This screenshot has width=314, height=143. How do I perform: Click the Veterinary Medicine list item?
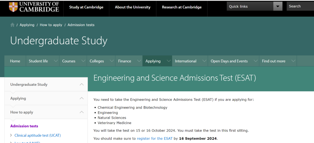tap(115, 123)
